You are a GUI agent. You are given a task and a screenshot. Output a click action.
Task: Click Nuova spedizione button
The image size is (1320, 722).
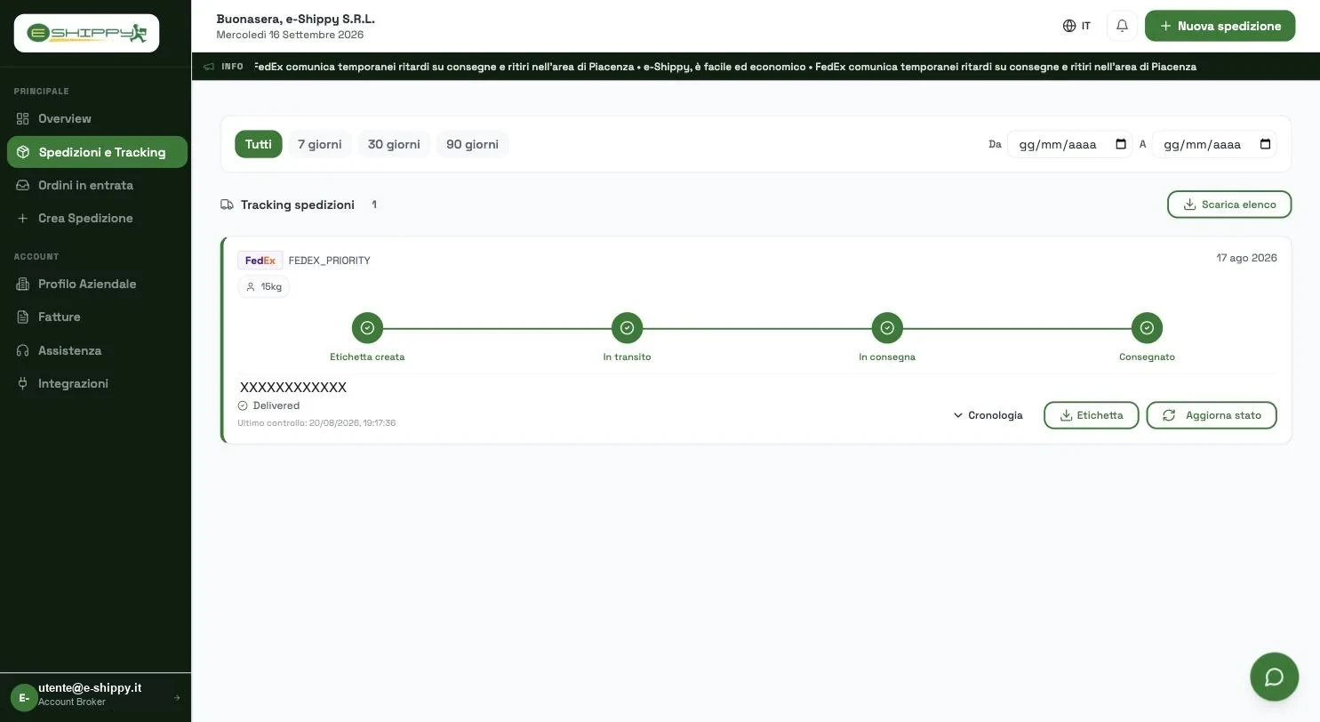click(1220, 26)
